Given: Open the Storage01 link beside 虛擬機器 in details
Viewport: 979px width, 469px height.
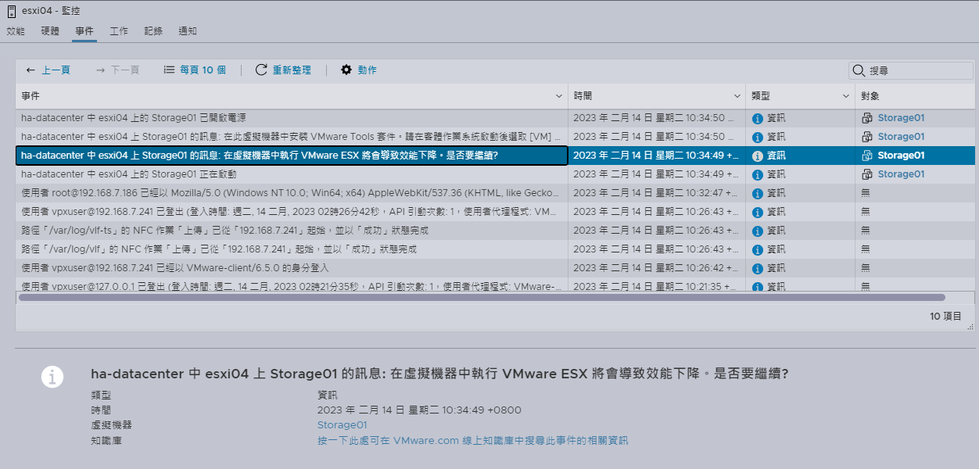Looking at the screenshot, I should click(x=342, y=425).
